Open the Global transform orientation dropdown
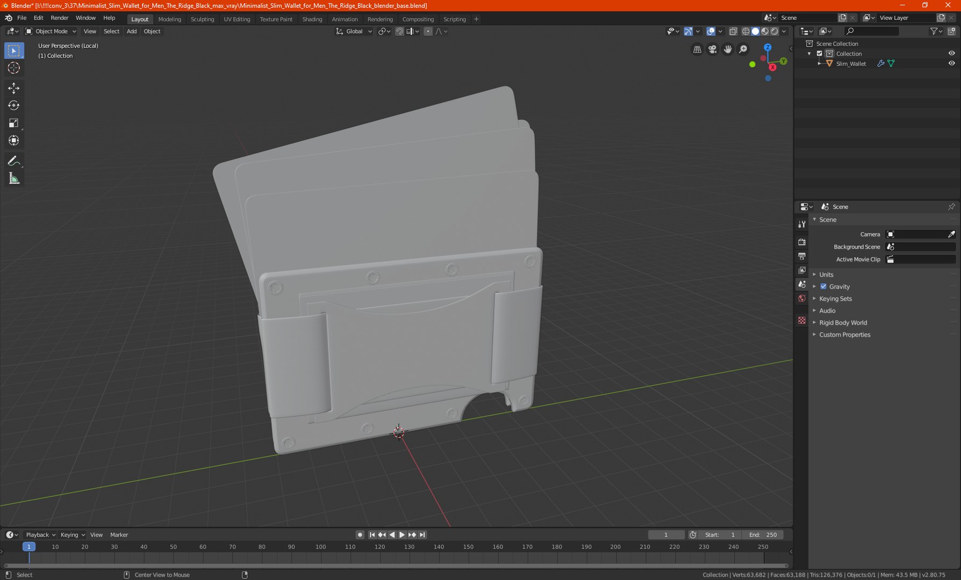Screen dimensions: 961x580 coord(354,31)
